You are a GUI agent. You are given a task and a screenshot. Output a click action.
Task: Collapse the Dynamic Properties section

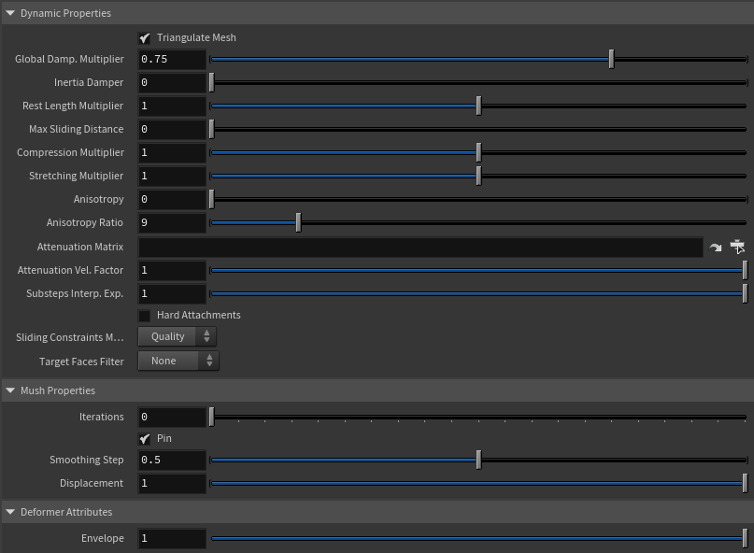point(10,13)
